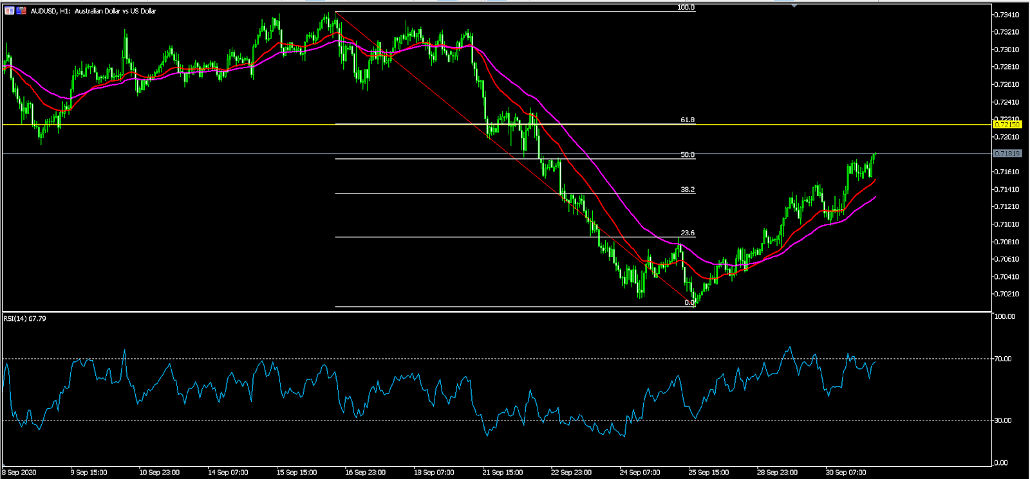Click the Fibonacci 0.0 level label
Image resolution: width=1030 pixels, height=479 pixels.
(x=689, y=303)
